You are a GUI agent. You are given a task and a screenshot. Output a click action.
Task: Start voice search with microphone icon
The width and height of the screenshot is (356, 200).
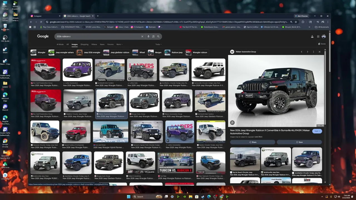coord(148,36)
